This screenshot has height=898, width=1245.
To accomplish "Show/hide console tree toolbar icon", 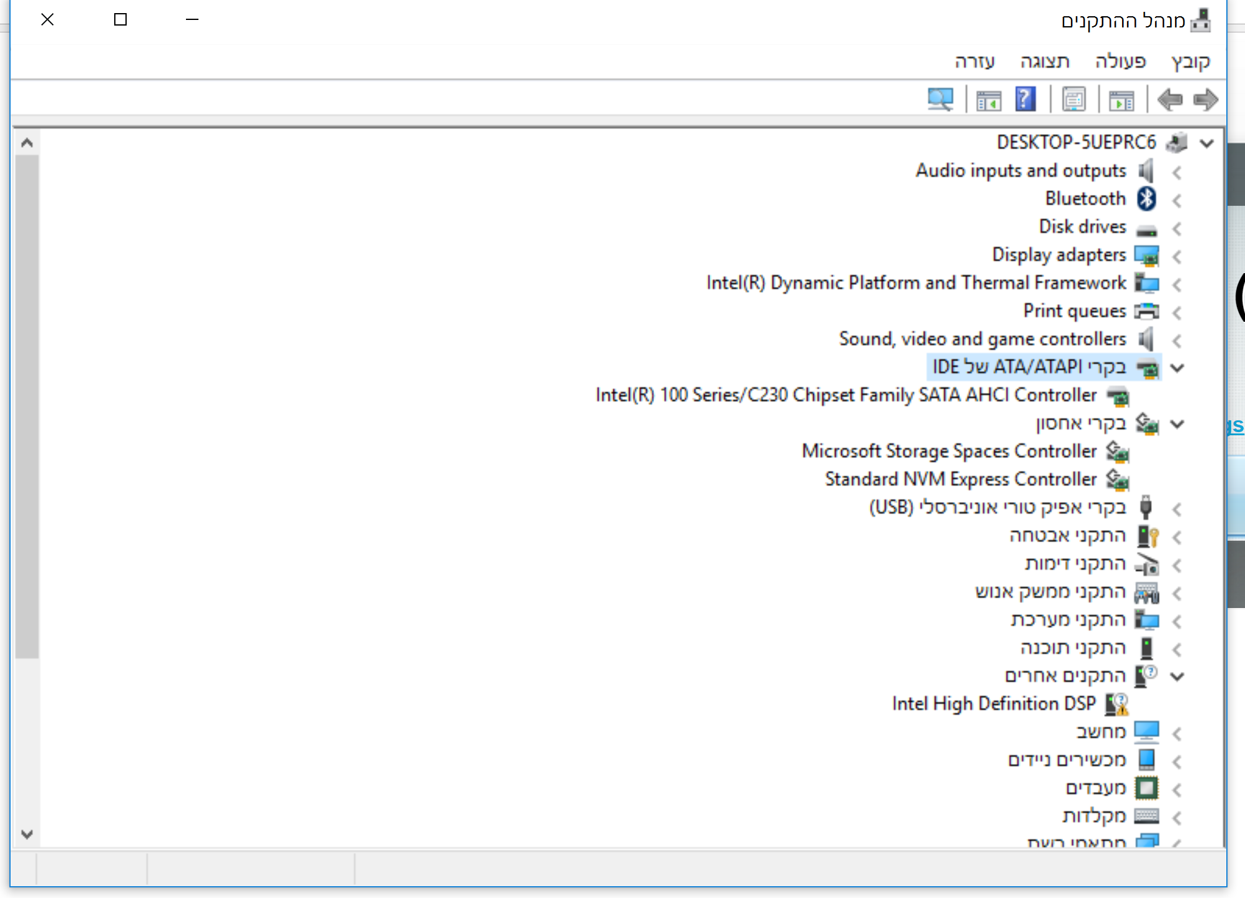I will (1121, 100).
